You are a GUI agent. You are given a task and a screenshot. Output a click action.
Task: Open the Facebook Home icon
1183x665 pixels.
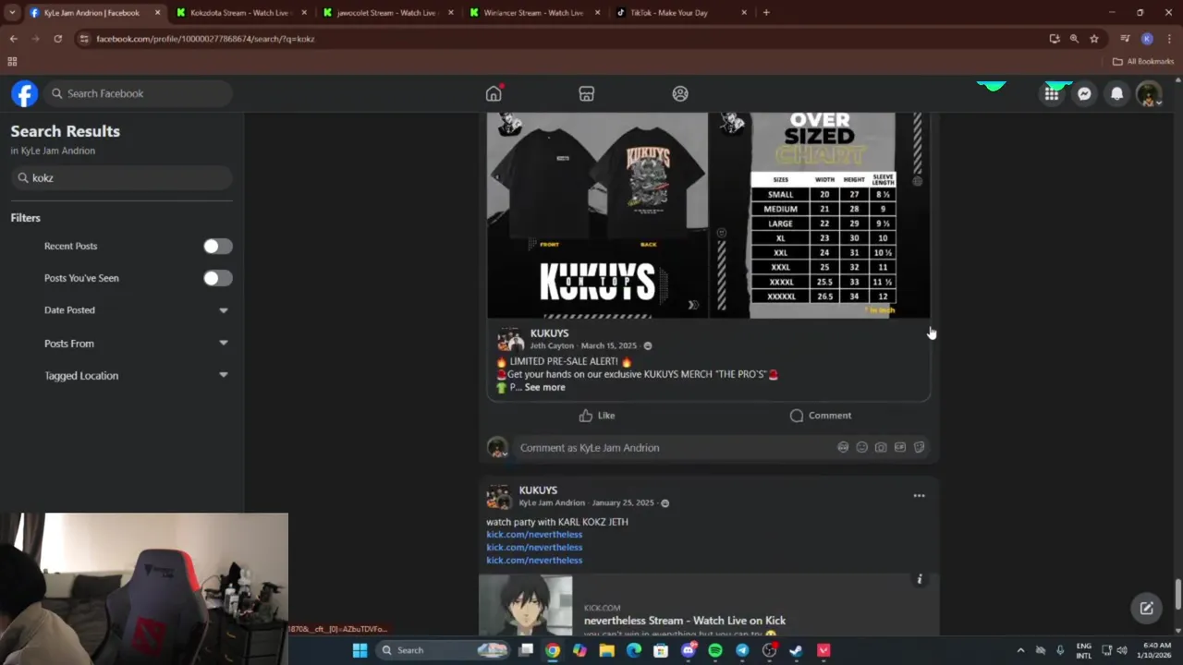(x=494, y=93)
